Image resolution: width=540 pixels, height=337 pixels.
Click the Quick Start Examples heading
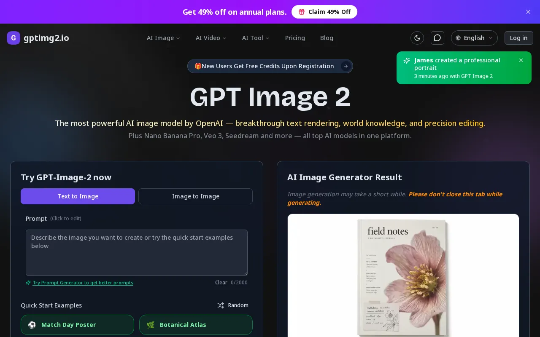[x=51, y=305]
